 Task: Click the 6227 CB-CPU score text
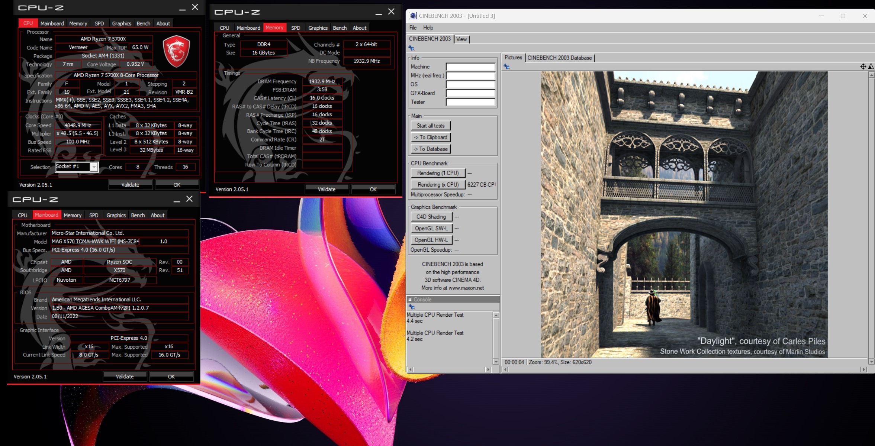click(481, 185)
